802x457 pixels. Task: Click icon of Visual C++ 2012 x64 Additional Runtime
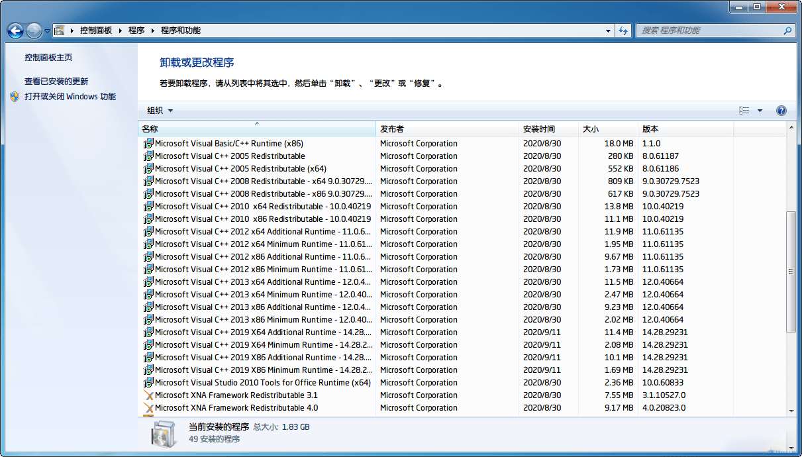pos(148,231)
